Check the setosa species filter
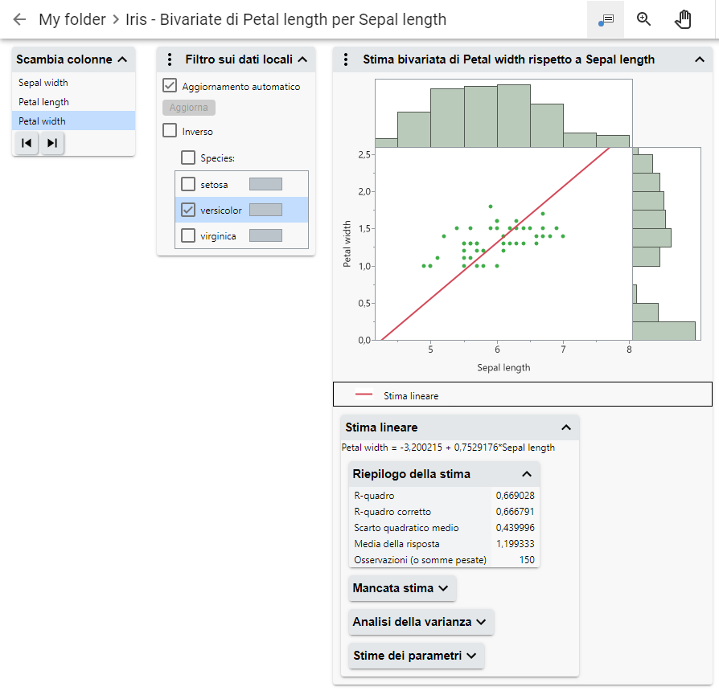Screen dimensions: 719x691 point(188,184)
